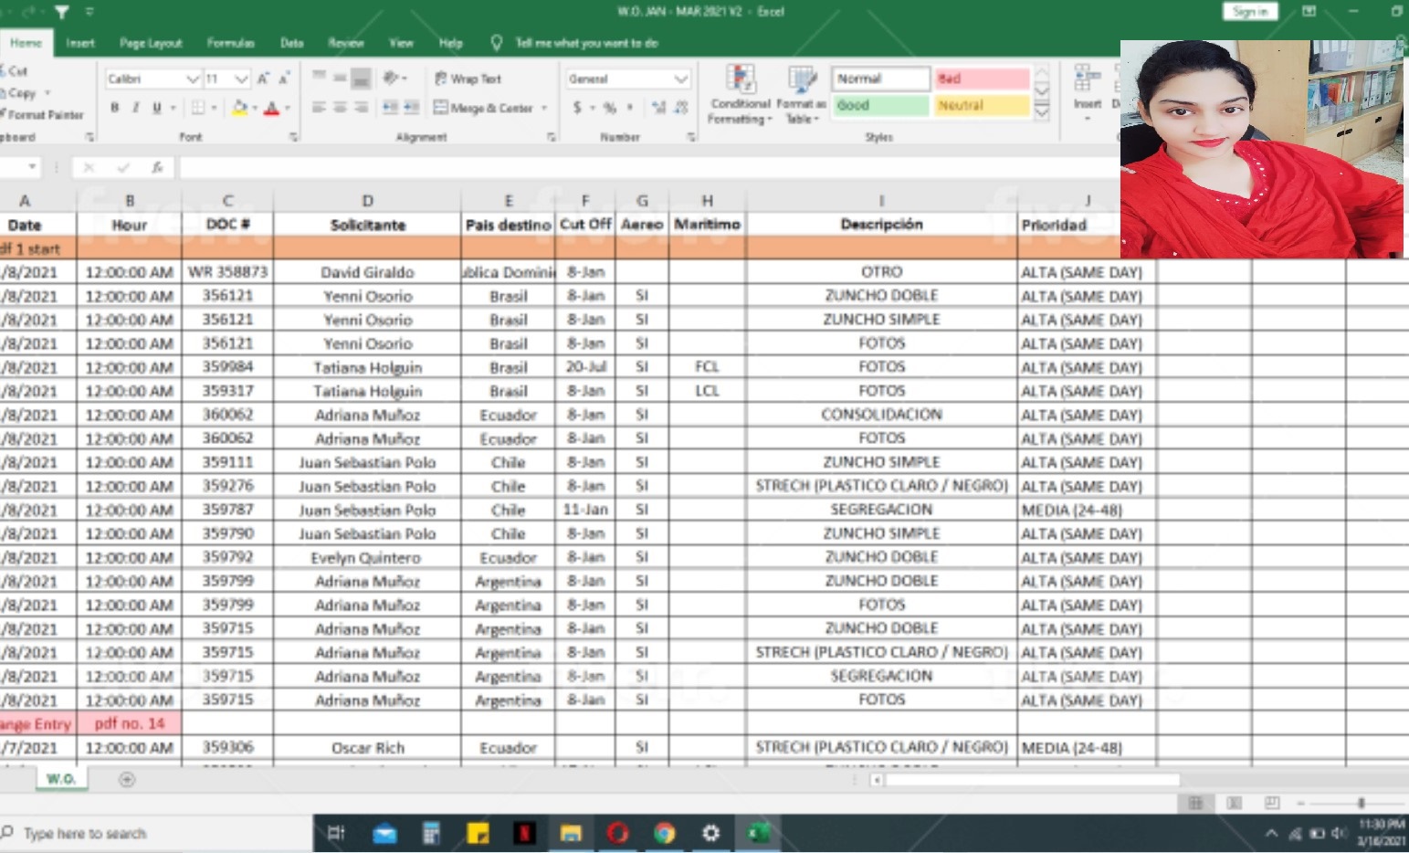Switch to the Formulas ribbon tab
The height and width of the screenshot is (853, 1409).
point(231,42)
